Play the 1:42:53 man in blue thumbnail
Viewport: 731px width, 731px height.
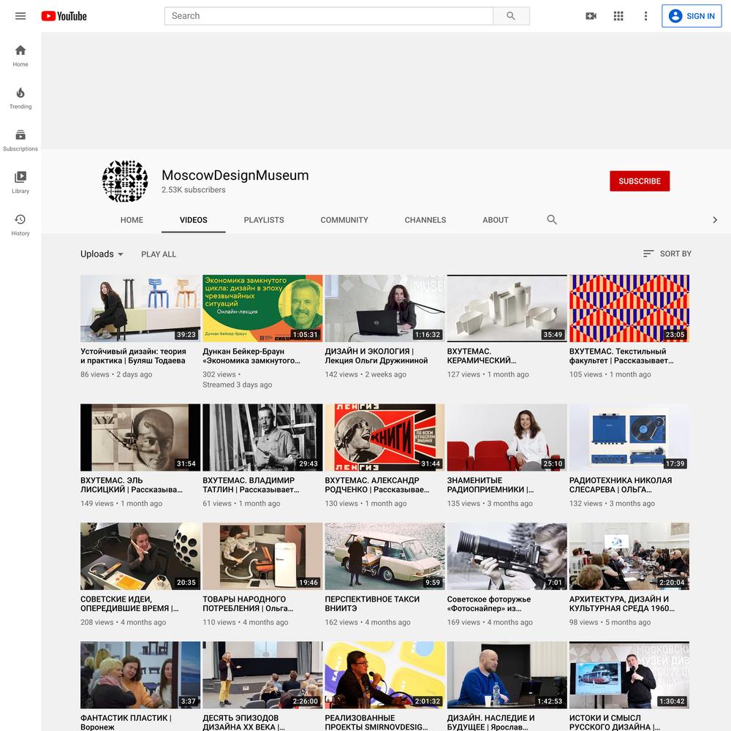click(x=507, y=675)
